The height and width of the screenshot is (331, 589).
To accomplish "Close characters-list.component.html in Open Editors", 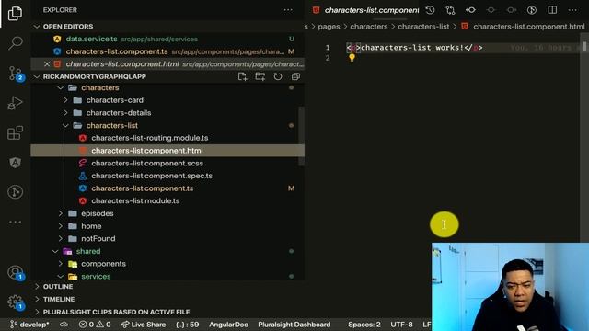I will point(47,64).
